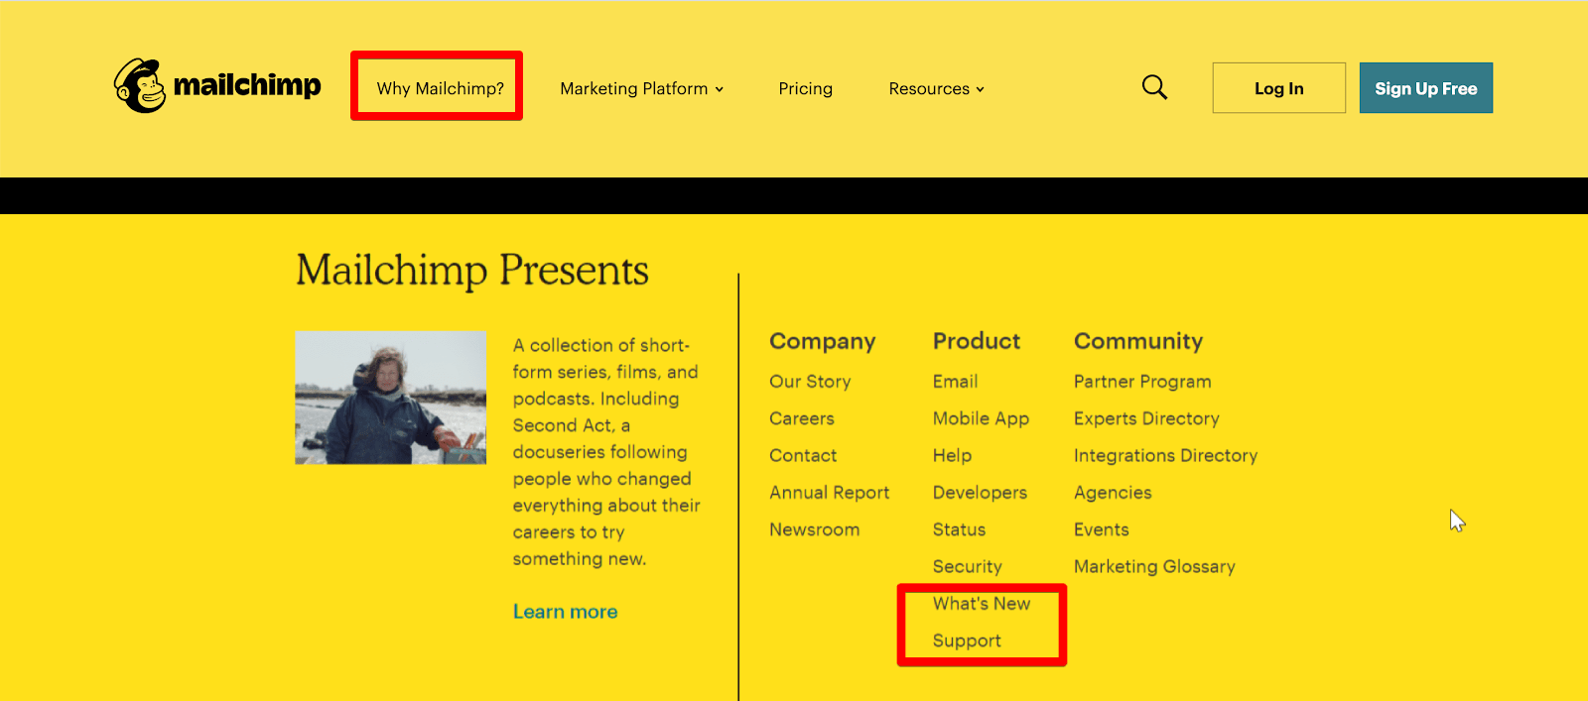Open Security link
Viewport: 1588px width, 701px height.
[x=967, y=566]
